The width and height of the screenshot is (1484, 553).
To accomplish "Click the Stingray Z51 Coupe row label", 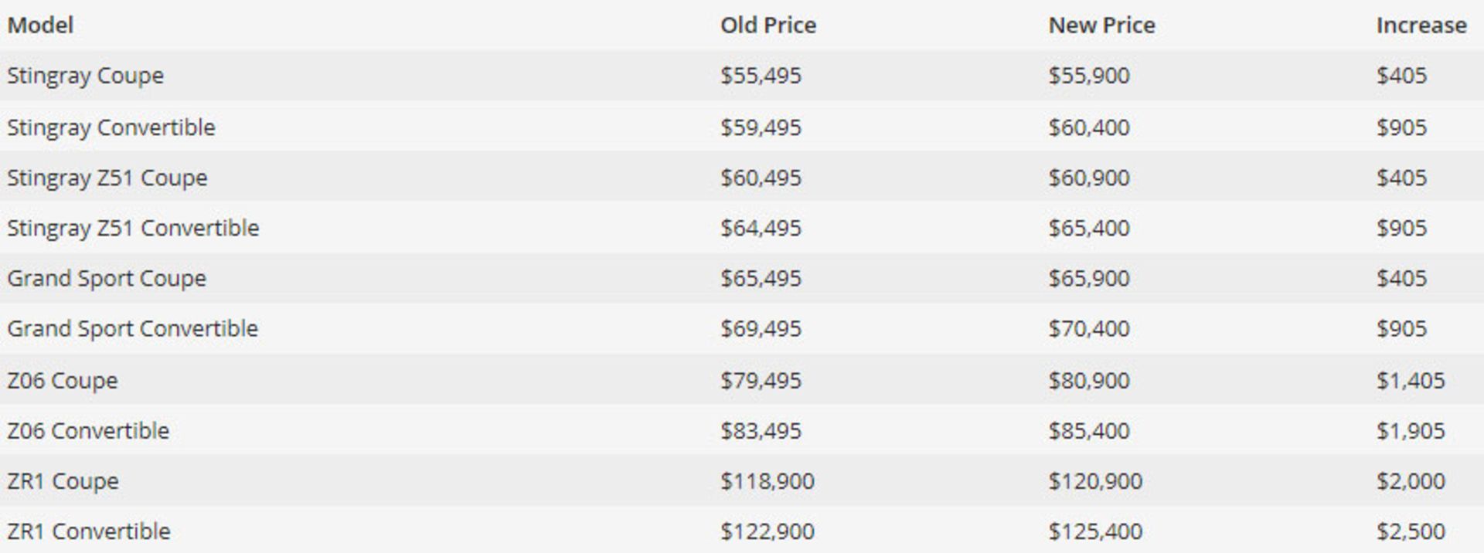I will pyautogui.click(x=107, y=178).
